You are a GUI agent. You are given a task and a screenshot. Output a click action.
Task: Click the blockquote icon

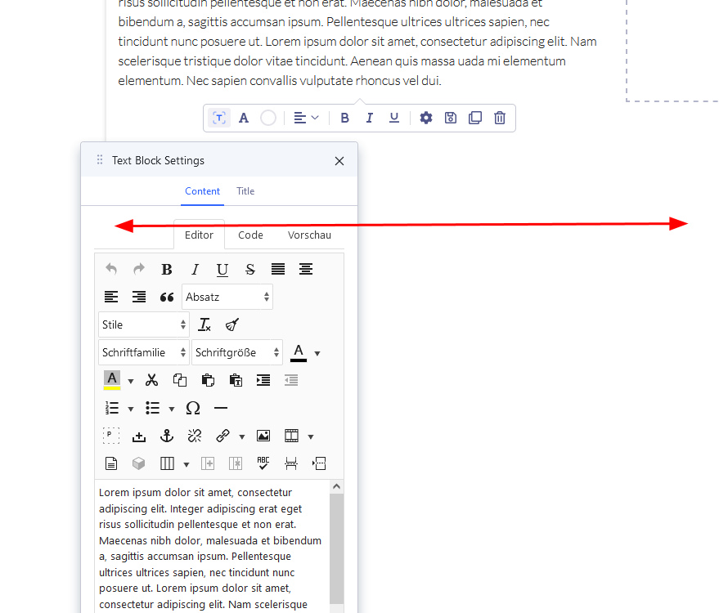click(x=167, y=297)
